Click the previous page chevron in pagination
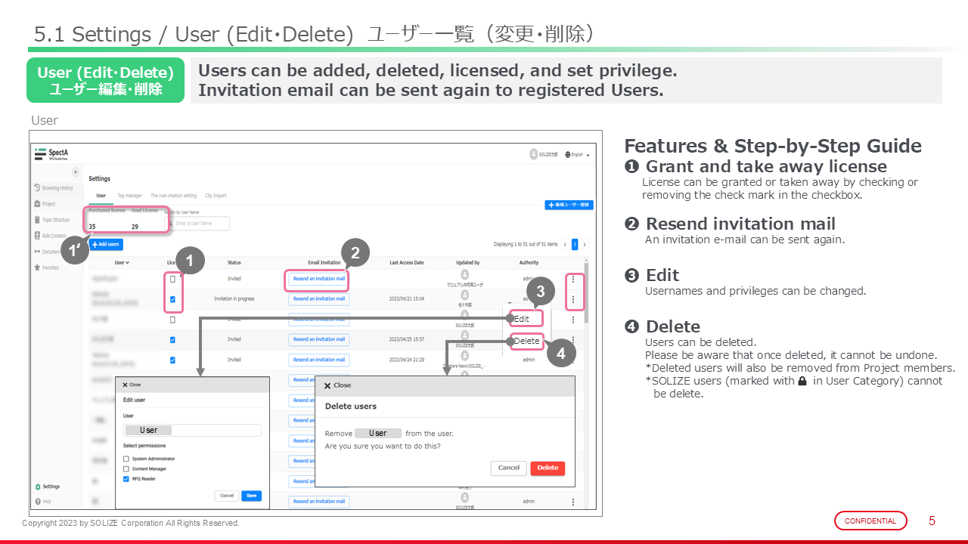Screen dimensions: 968x544 click(x=564, y=244)
